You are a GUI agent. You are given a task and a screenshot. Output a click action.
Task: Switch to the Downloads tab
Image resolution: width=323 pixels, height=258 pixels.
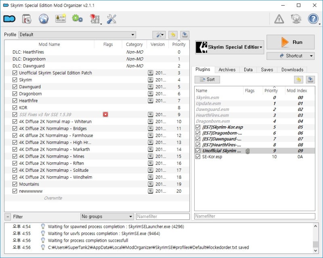(292, 70)
